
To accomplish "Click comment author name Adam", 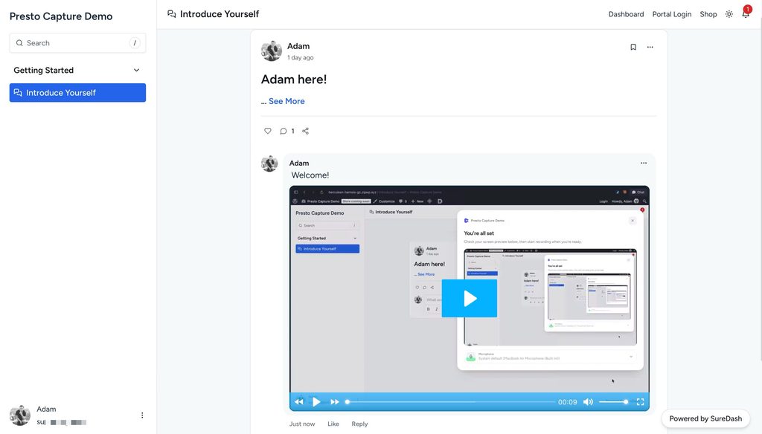I will (x=299, y=163).
